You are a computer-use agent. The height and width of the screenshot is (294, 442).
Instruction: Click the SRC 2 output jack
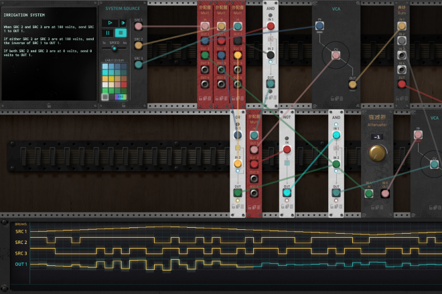(x=139, y=45)
